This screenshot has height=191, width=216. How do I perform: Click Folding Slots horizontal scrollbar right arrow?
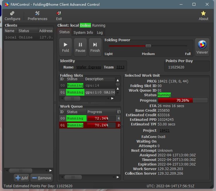(112, 98)
